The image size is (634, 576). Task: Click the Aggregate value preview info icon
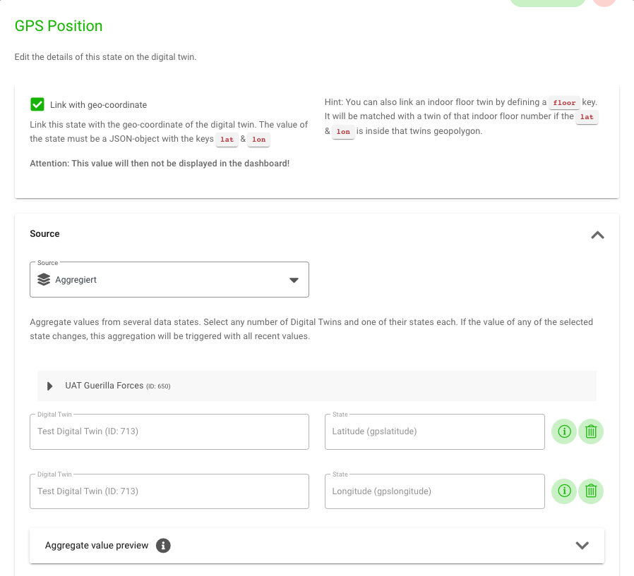click(163, 546)
